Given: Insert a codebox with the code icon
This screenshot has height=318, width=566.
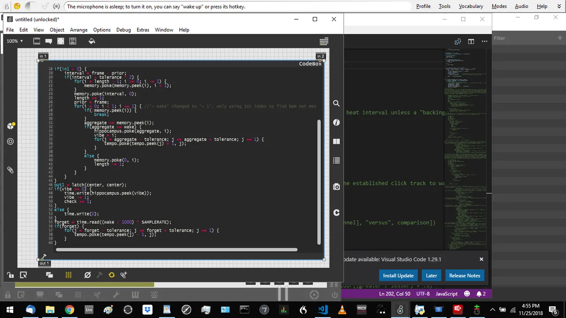Looking at the screenshot, I should (x=73, y=41).
